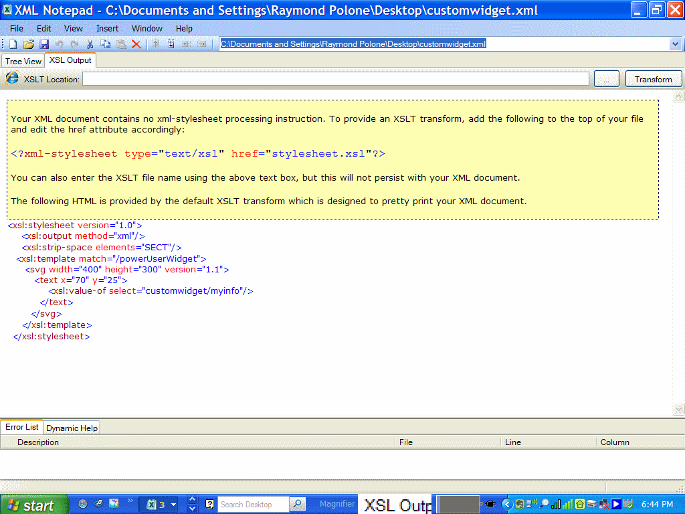Click the xml-stylesheet processing instruction text
Viewport: 685px width, 514px height.
pos(198,153)
